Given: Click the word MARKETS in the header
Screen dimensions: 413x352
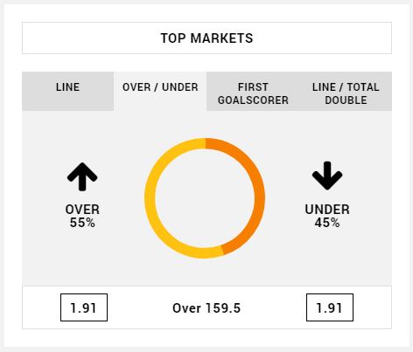Looking at the screenshot, I should pyautogui.click(x=221, y=38).
